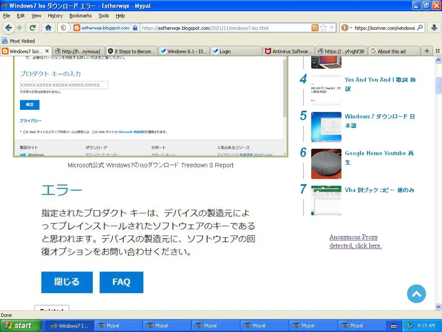The width and height of the screenshot is (442, 332).
Task: Click the Yes And You And I thumbnail
Action: [326, 90]
